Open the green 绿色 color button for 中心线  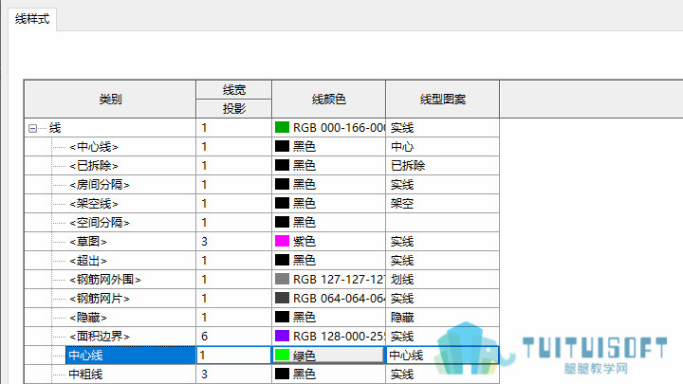328,356
